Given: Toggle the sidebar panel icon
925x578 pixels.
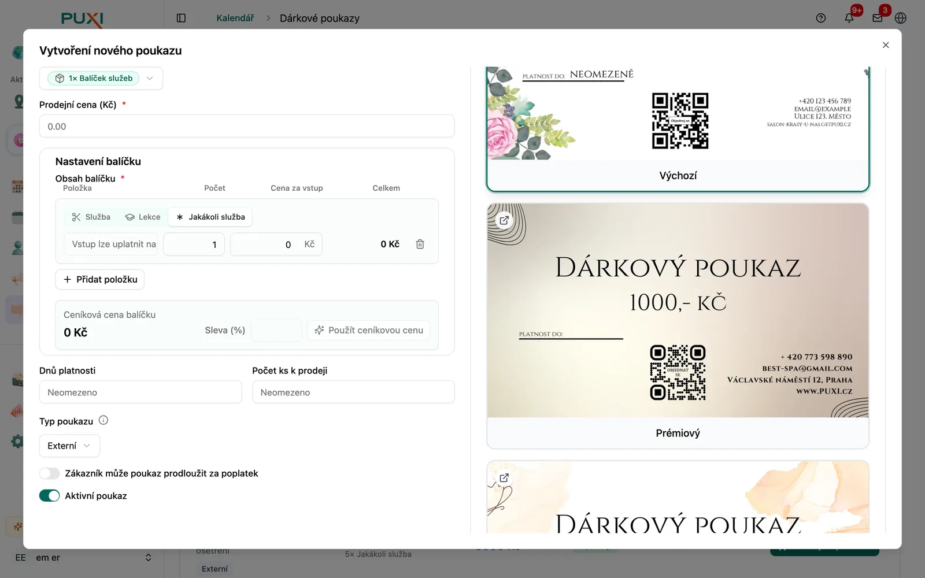Looking at the screenshot, I should tap(181, 18).
